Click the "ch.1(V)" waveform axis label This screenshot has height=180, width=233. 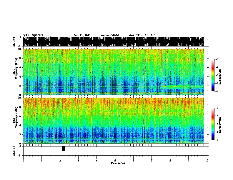[14, 42]
